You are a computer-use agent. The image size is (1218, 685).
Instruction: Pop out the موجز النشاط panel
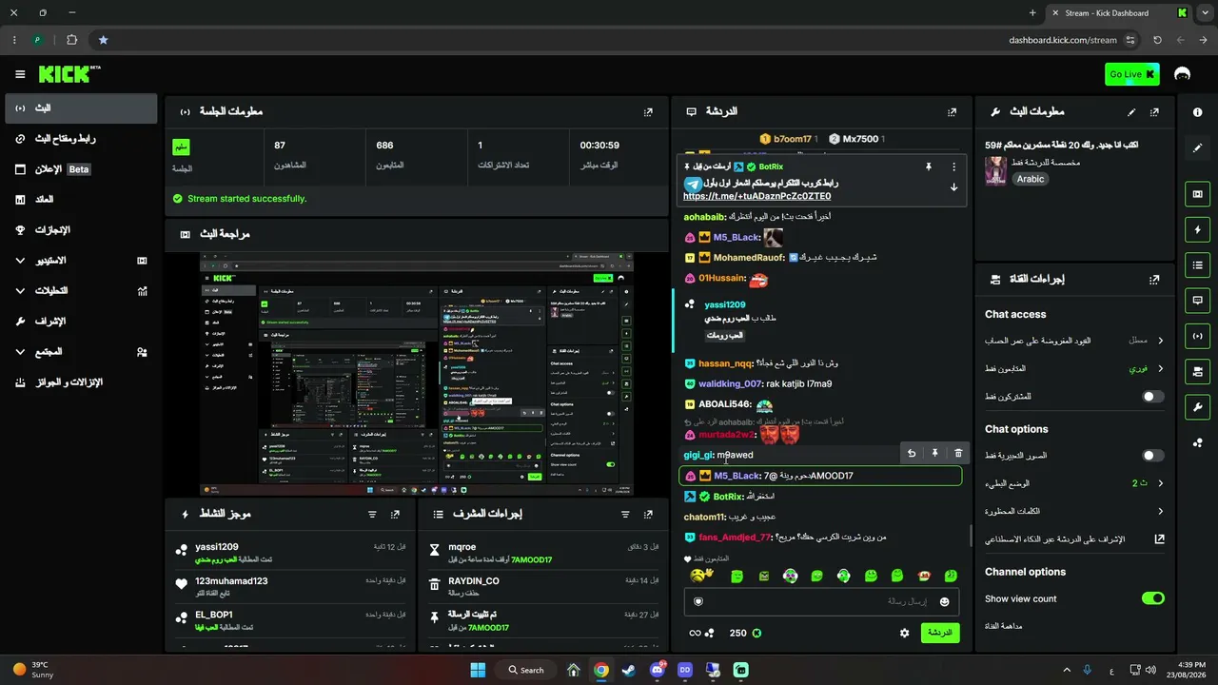coord(395,514)
